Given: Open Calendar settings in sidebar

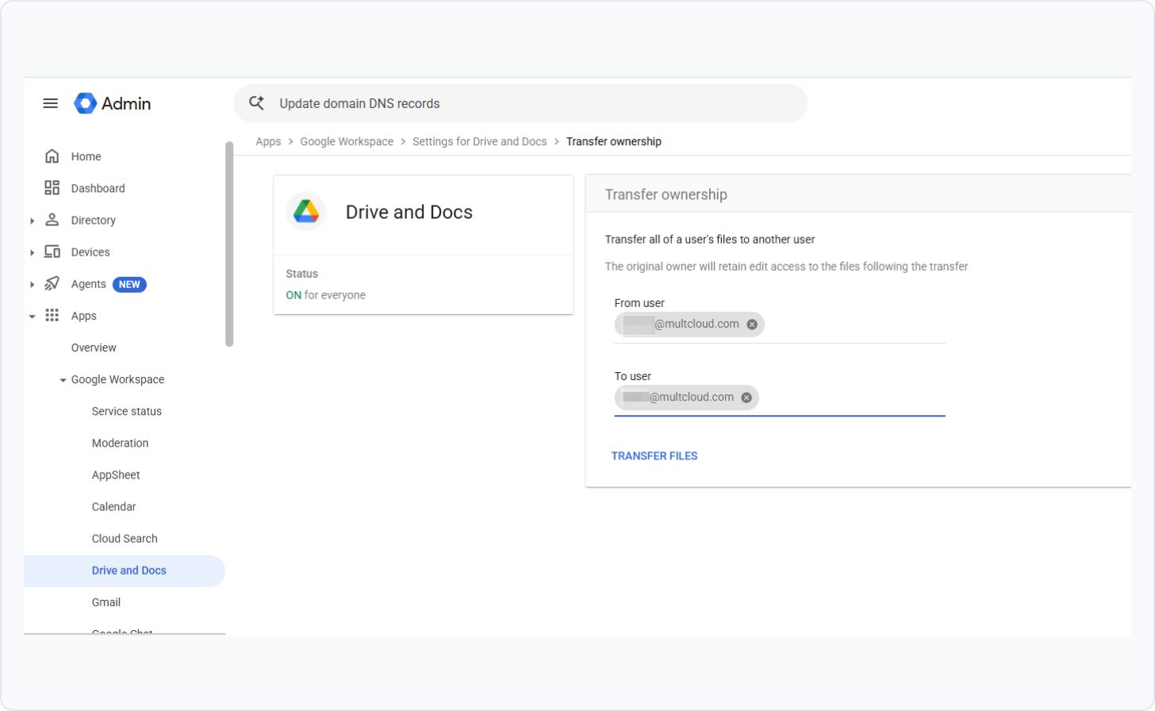Looking at the screenshot, I should pyautogui.click(x=113, y=506).
